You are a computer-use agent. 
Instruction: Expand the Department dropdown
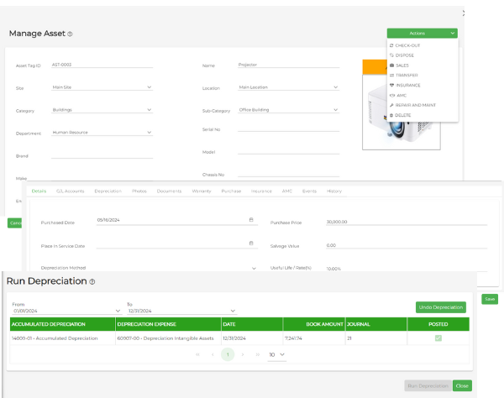pos(150,132)
